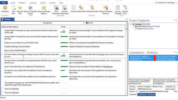Select the blue AutoSearch match result
178x100 pixels.
coord(153,58)
